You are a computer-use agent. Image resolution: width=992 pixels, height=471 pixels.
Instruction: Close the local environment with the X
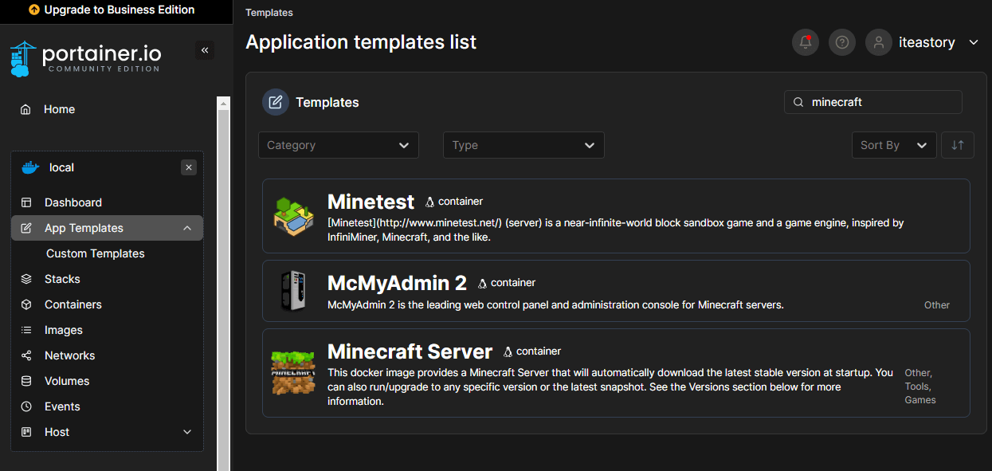tap(189, 167)
